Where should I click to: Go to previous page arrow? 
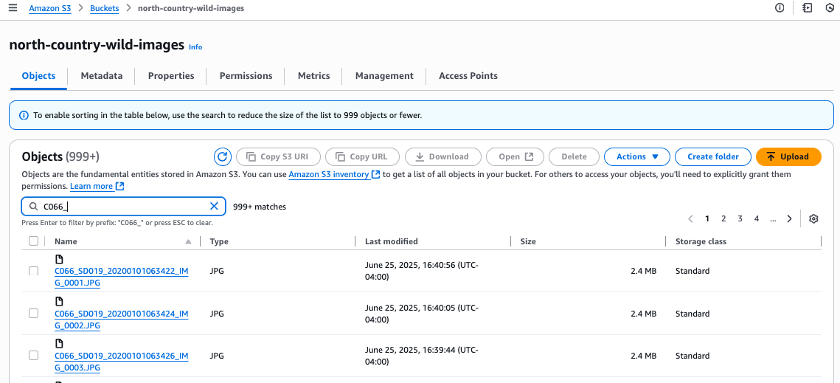[690, 218]
